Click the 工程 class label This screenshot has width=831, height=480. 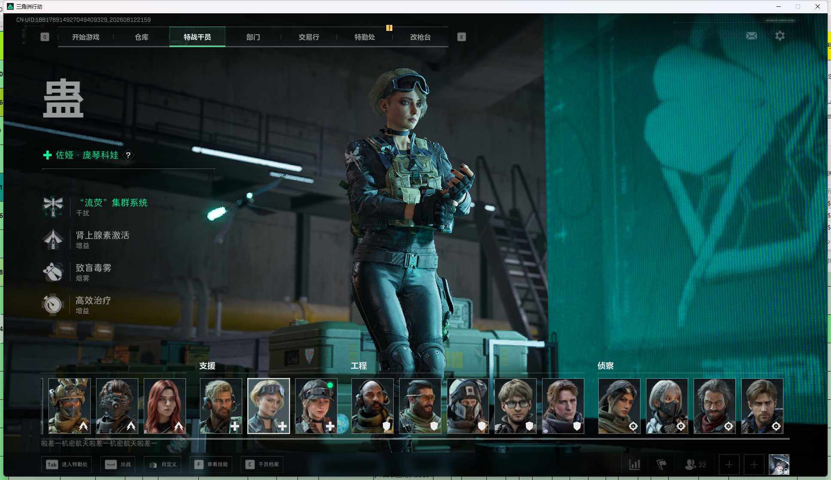click(x=359, y=366)
